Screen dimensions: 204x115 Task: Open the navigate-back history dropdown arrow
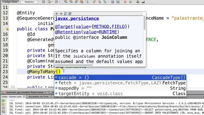point(52,2)
